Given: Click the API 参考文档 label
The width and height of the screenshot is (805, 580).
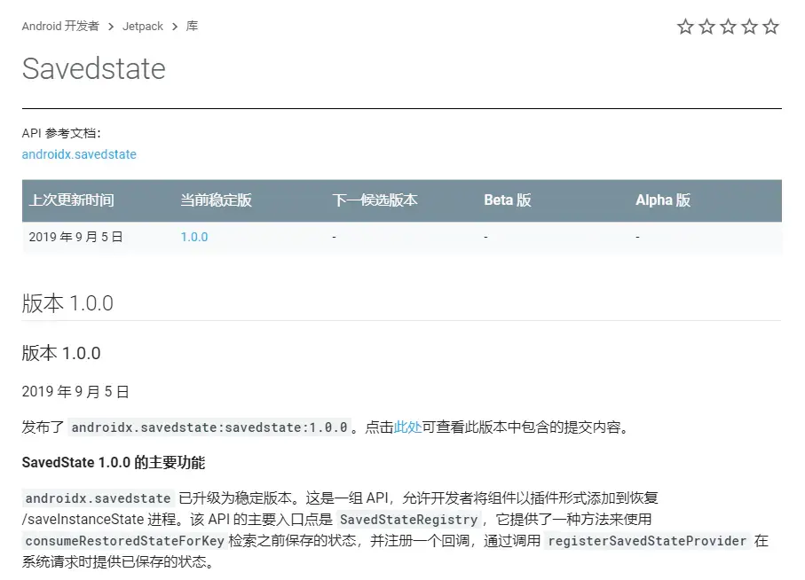Looking at the screenshot, I should click(61, 133).
